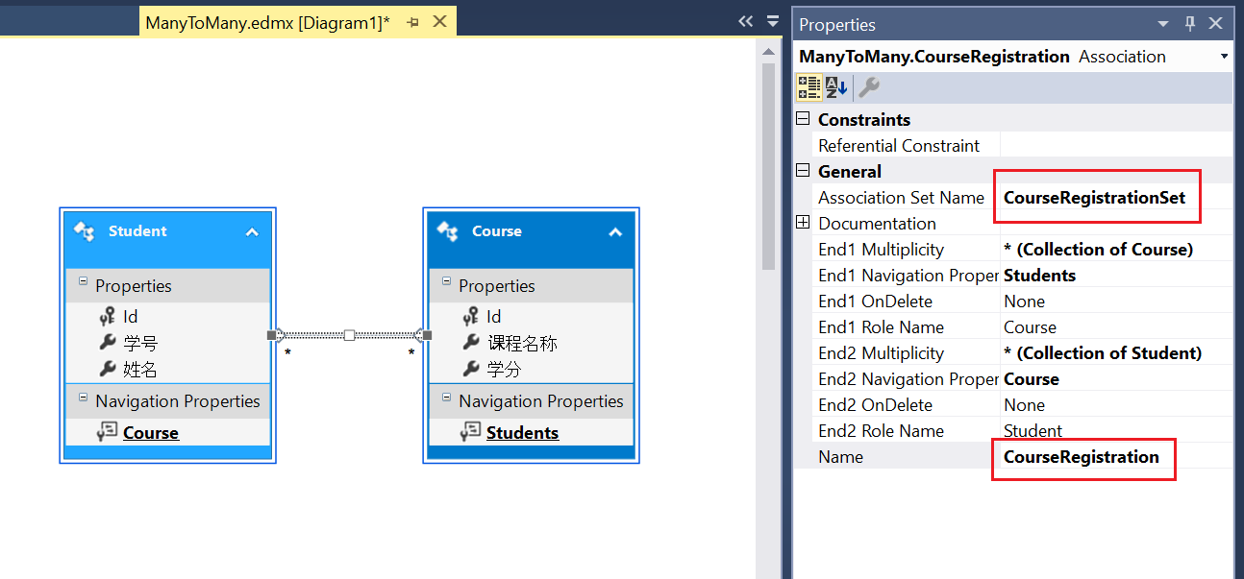1244x579 pixels.
Task: Select the ManyToMany.edmx [Diagram1] tab
Action: 267,22
